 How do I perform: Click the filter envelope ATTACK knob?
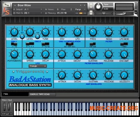[62, 54]
